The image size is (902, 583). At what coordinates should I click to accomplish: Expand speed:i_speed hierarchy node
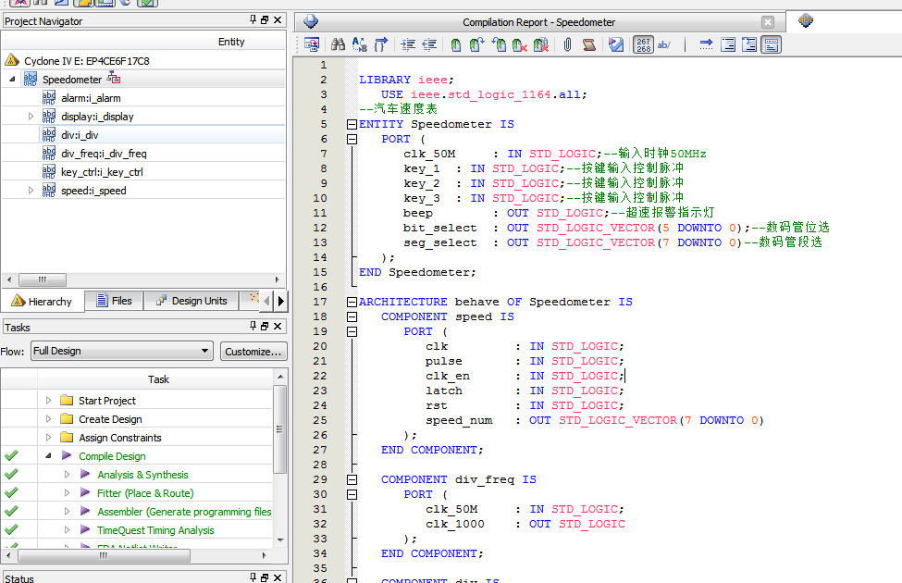pos(31,190)
